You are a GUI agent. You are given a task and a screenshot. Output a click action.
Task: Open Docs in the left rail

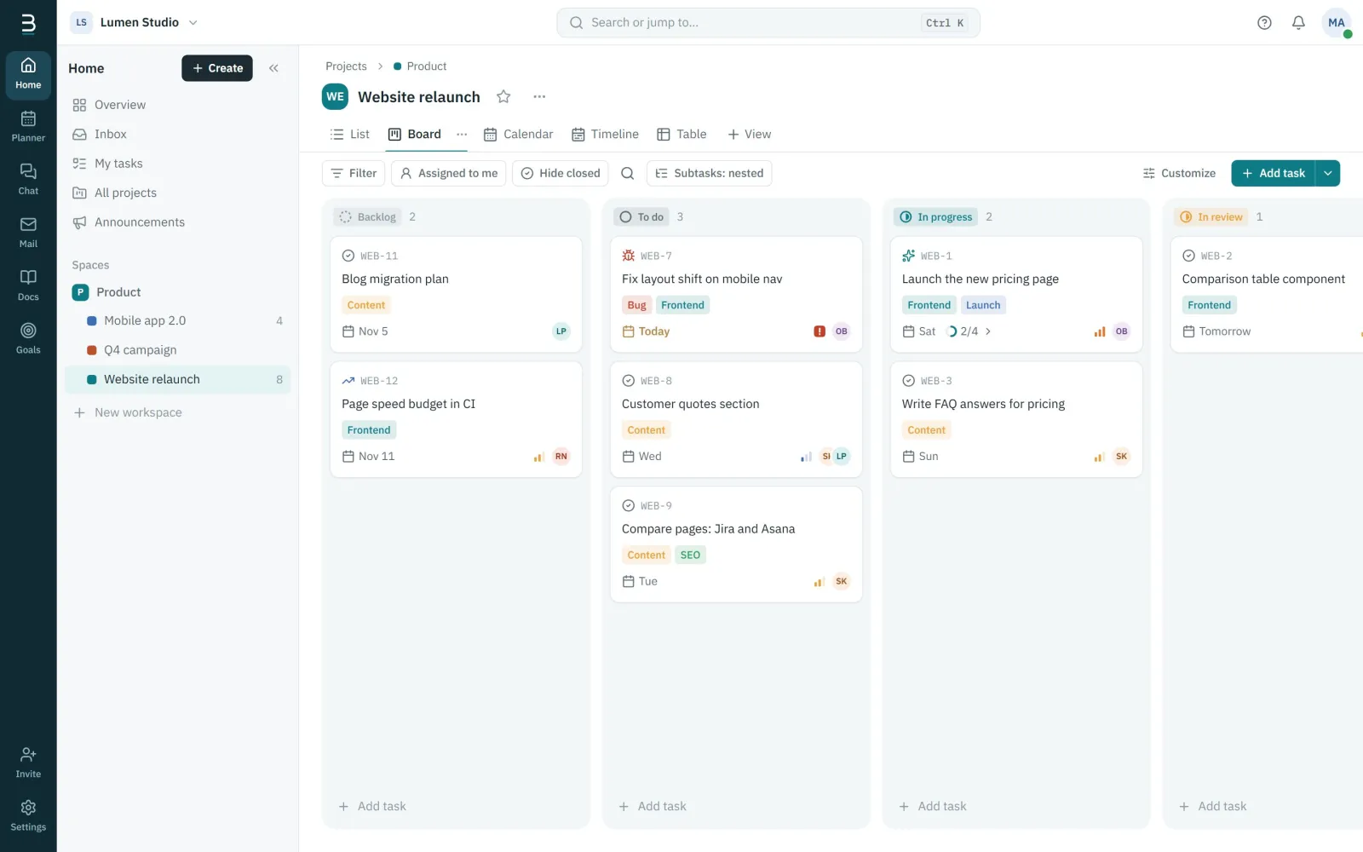coord(28,285)
